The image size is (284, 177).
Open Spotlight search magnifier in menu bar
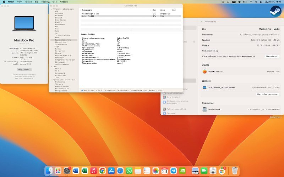tap(256, 2)
